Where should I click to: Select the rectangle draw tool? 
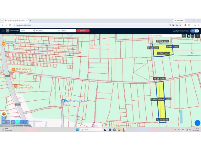pos(22,122)
